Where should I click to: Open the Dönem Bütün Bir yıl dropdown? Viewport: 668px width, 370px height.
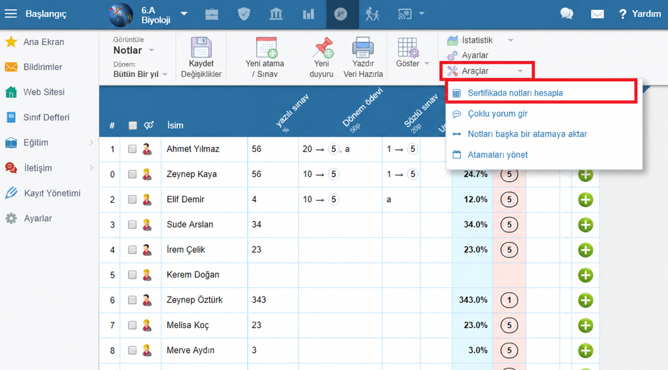[140, 74]
